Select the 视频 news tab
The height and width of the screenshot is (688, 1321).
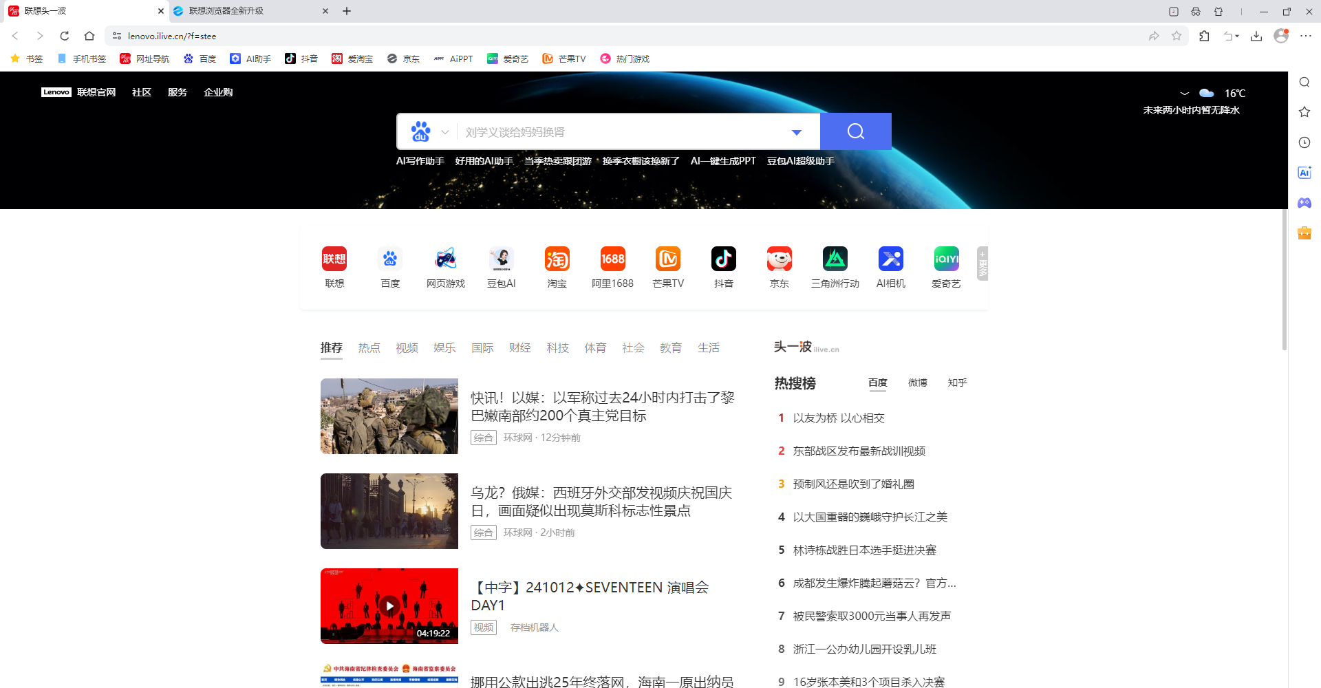point(407,348)
